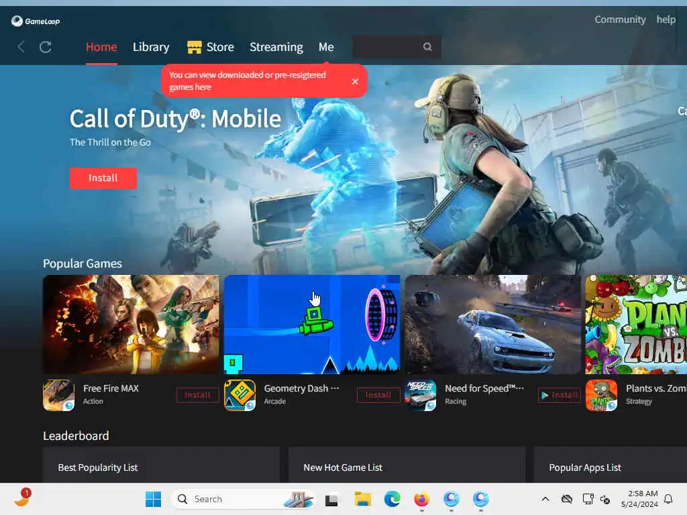Click the Windows taskbar Search box
This screenshot has width=687, height=515.
point(243,499)
